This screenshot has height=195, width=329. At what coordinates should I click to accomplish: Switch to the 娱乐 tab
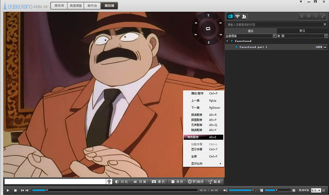251,31
